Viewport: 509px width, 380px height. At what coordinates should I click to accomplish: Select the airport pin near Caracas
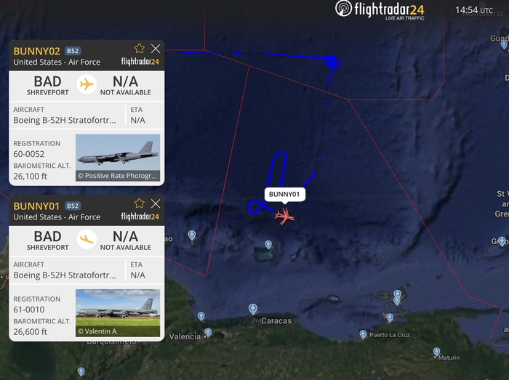pos(253,309)
